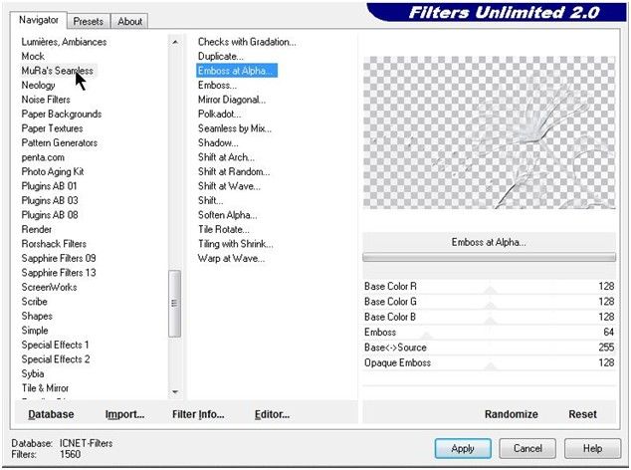Choose the Polkadot... filter

pos(219,114)
